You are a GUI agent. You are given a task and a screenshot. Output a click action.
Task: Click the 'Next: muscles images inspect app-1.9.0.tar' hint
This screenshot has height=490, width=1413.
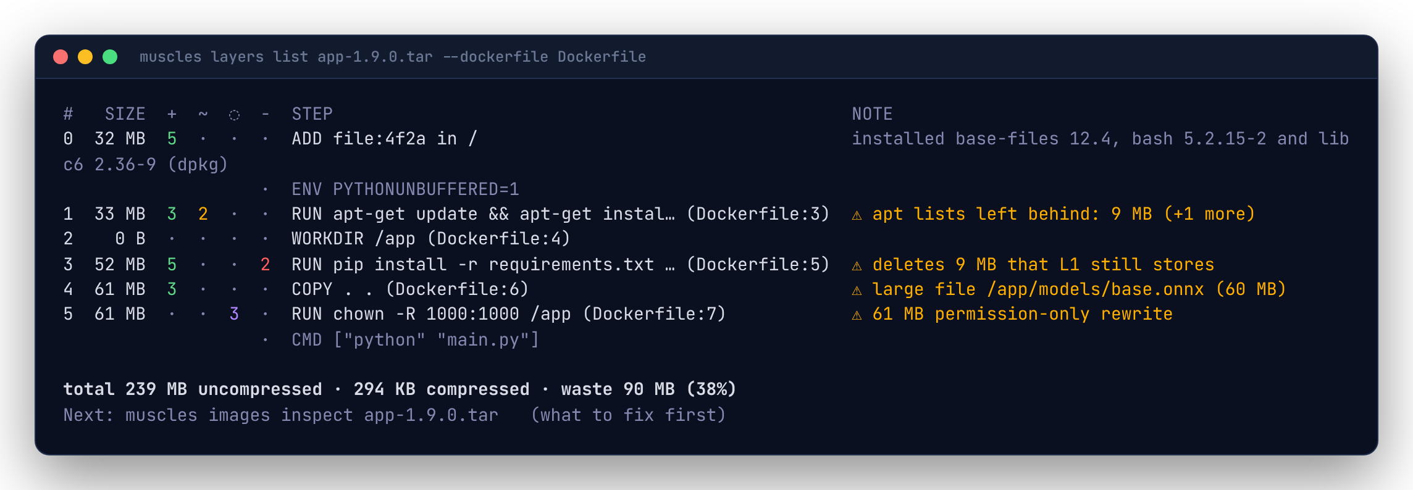click(281, 415)
